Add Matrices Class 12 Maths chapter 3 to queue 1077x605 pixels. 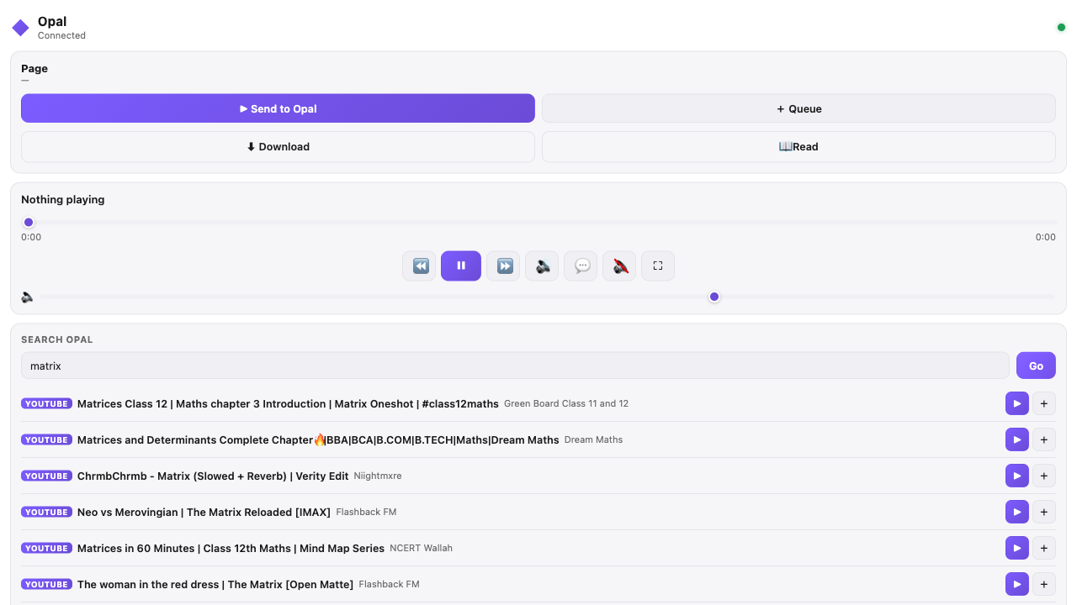(x=1044, y=403)
